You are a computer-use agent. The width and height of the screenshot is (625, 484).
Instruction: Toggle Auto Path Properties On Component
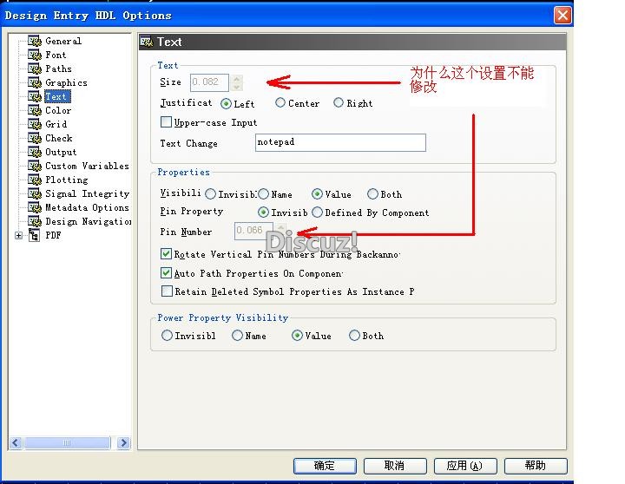[166, 273]
